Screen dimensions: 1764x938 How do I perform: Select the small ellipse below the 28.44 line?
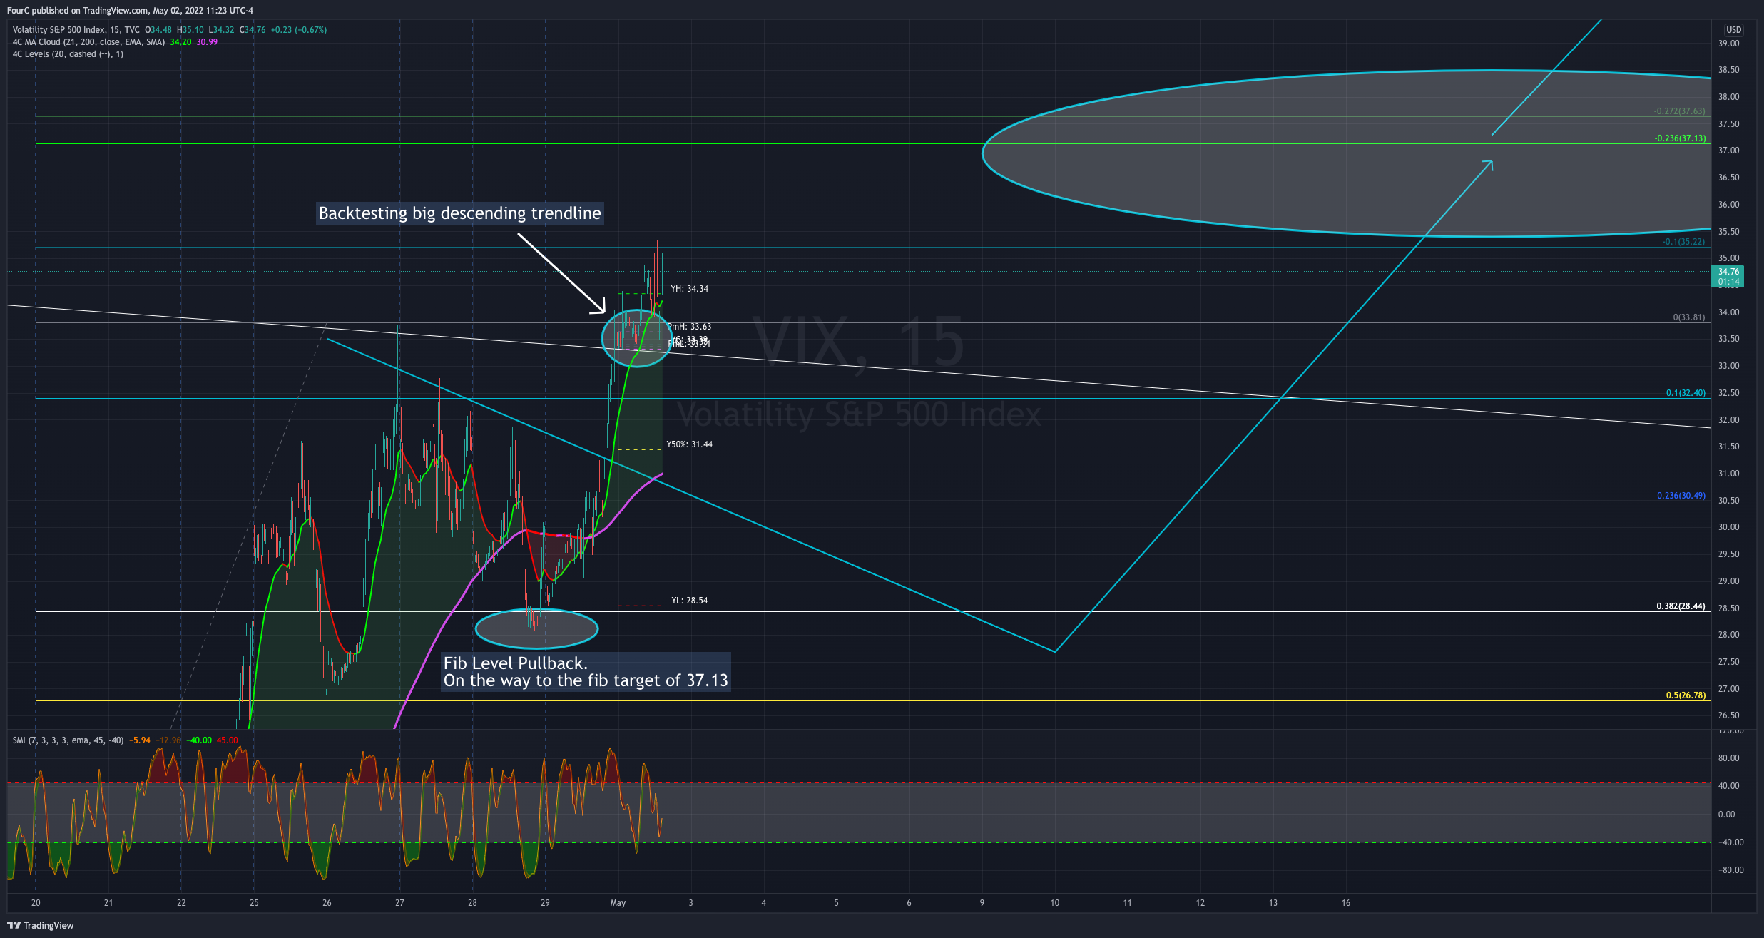tap(536, 628)
